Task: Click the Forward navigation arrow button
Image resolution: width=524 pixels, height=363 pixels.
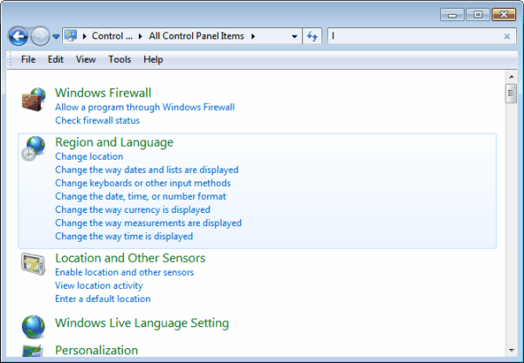Action: [40, 36]
